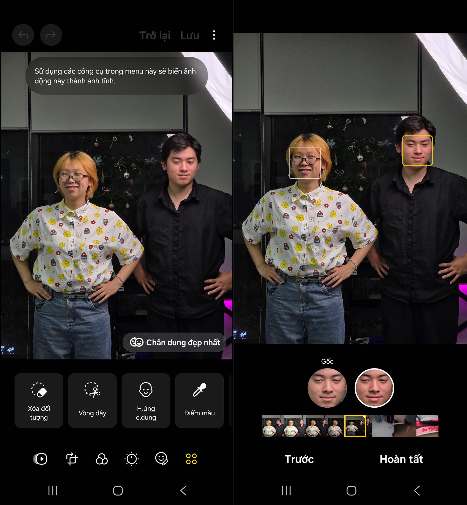This screenshot has height=505, width=467.
Task: Choose the Gốc original face option
Action: pyautogui.click(x=327, y=388)
